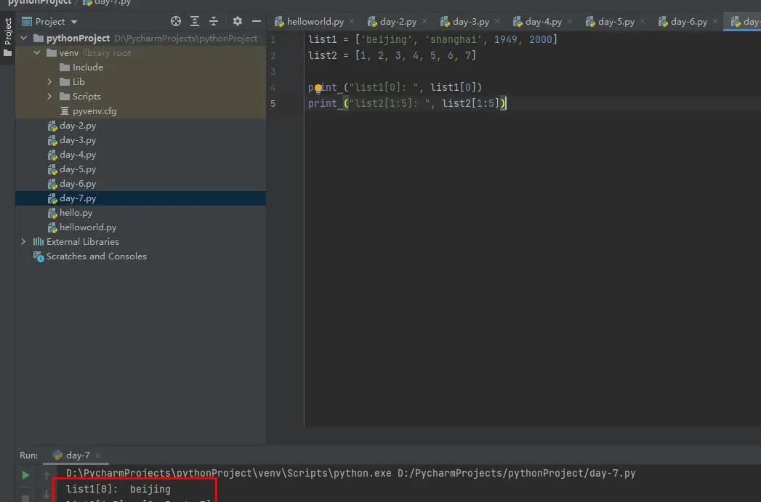Open Project panel settings gear
761x502 pixels.
(x=238, y=21)
